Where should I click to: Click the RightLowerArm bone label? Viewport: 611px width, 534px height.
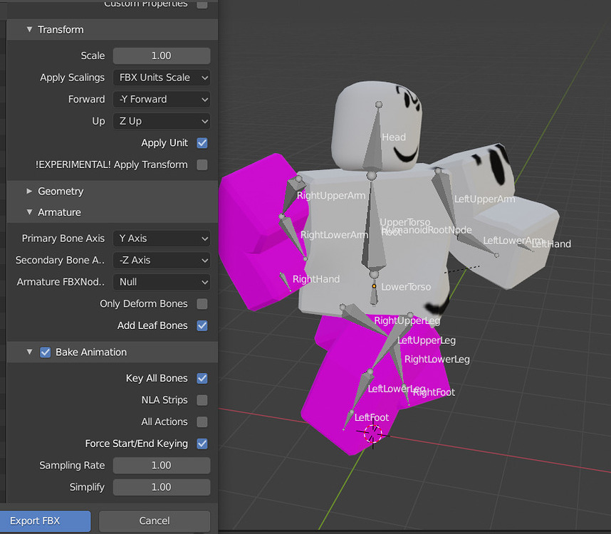(334, 235)
